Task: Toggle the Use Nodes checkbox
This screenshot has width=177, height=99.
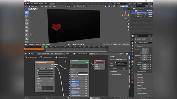Action: [55, 54]
